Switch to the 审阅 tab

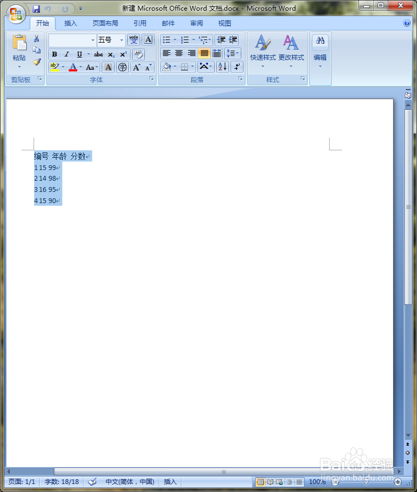pyautogui.click(x=197, y=23)
